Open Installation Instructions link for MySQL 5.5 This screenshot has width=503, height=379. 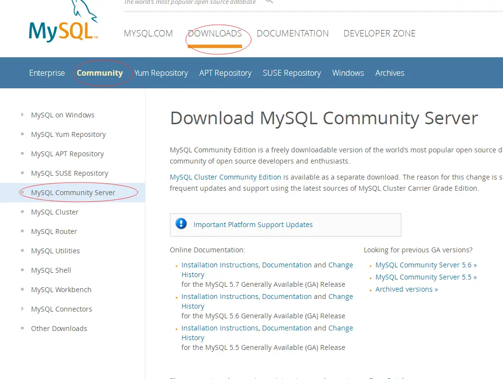[x=220, y=328]
